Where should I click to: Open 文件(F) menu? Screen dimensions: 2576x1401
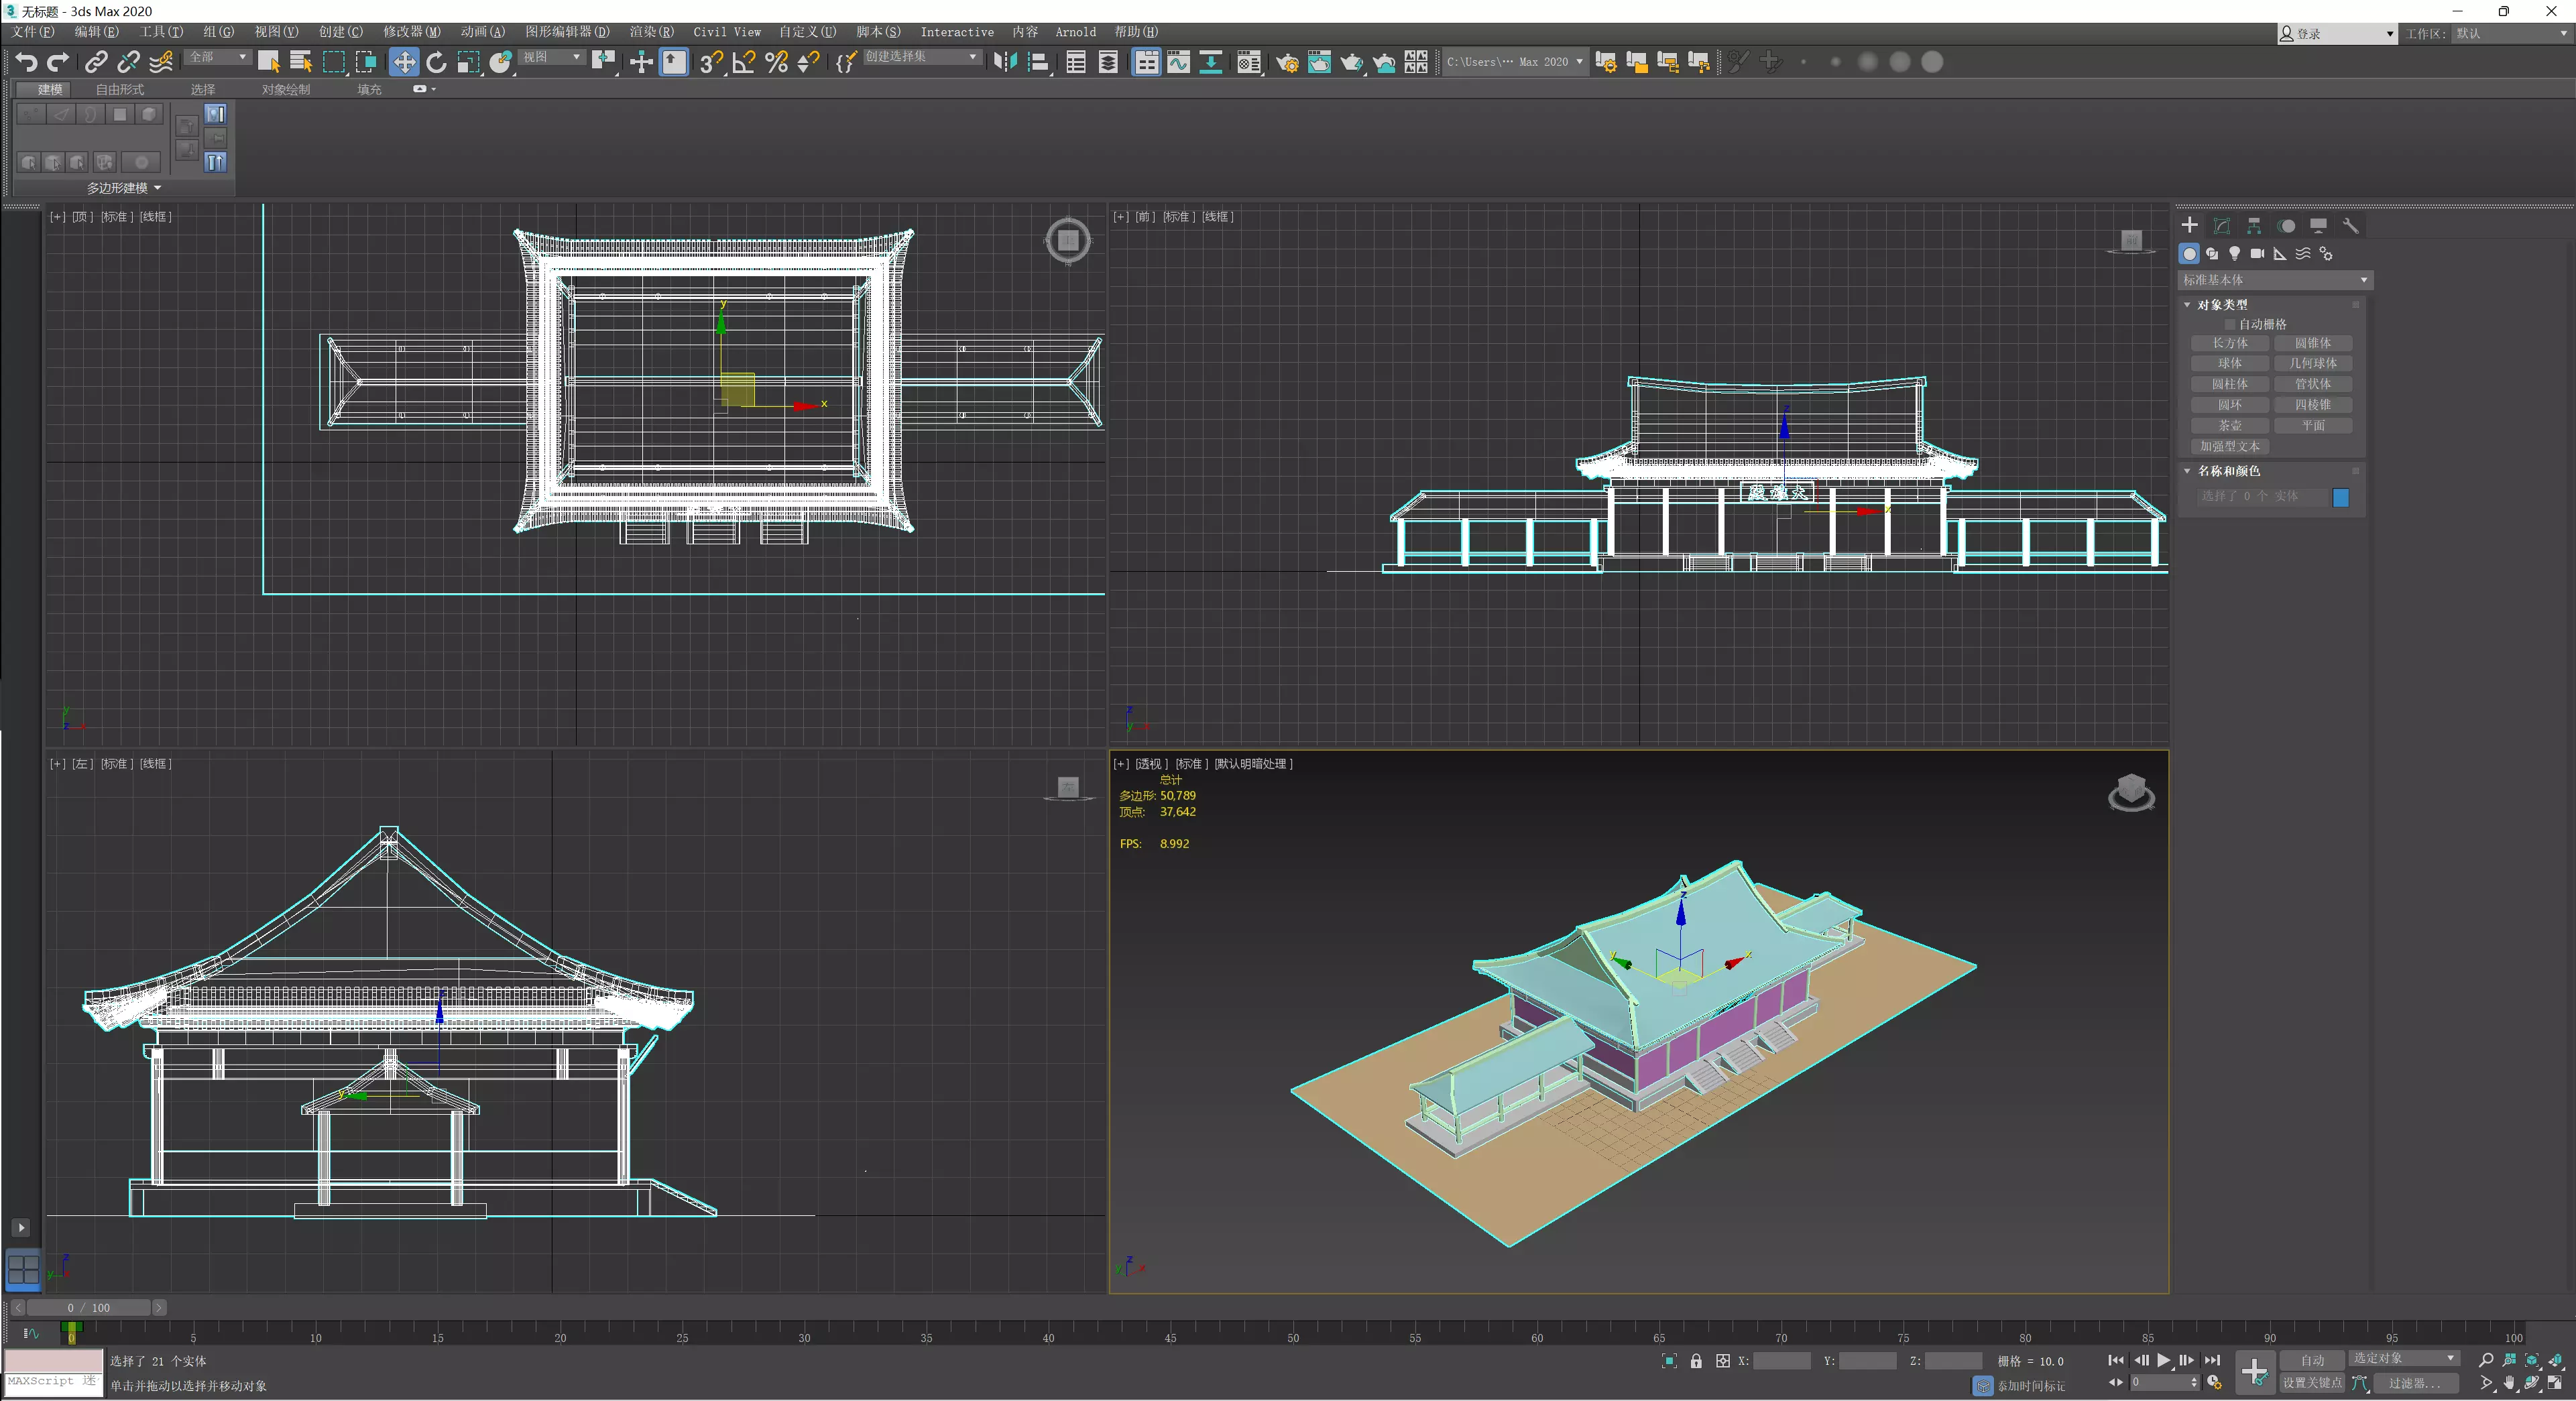pyautogui.click(x=34, y=32)
